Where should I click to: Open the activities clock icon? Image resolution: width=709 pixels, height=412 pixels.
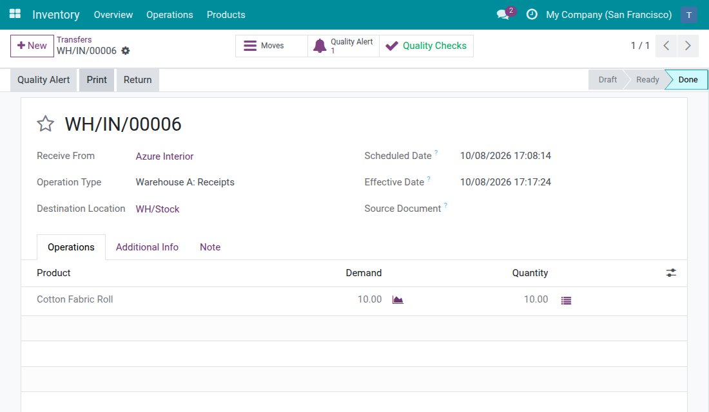532,14
